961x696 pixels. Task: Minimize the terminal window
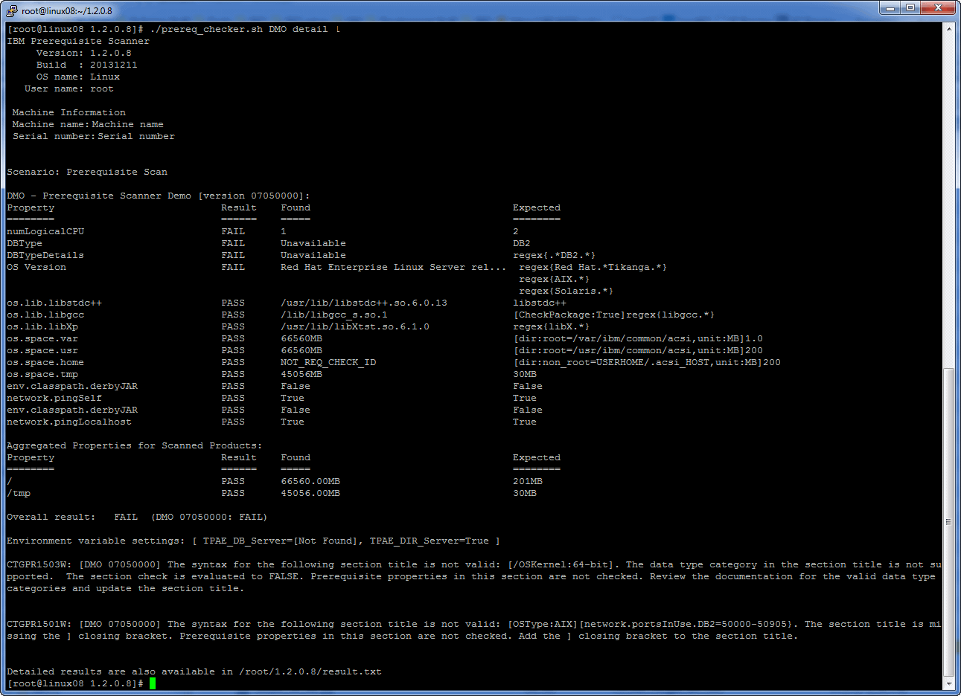(x=892, y=7)
